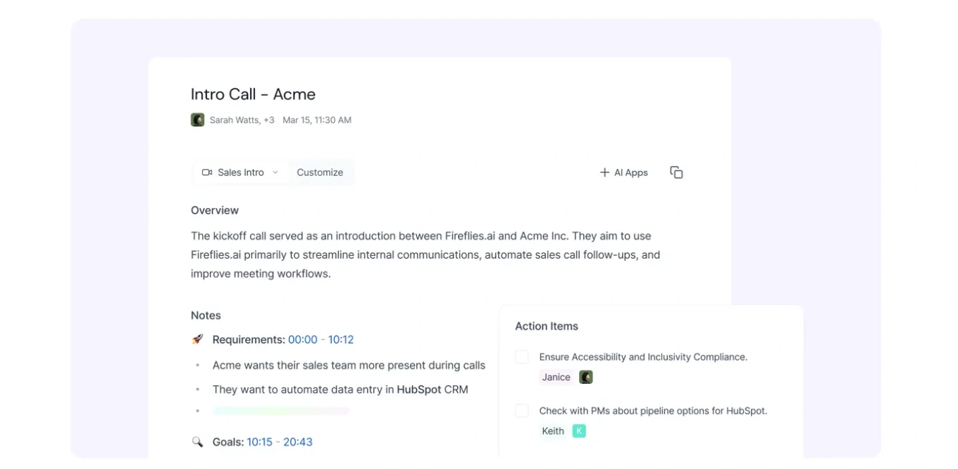Check the pipeline options for HubSpot item
This screenshot has width=958, height=469.
point(522,411)
